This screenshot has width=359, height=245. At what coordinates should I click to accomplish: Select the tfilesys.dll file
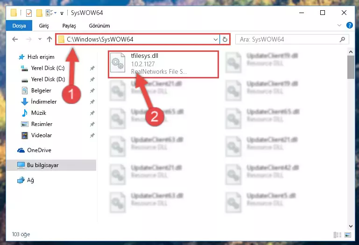click(163, 64)
